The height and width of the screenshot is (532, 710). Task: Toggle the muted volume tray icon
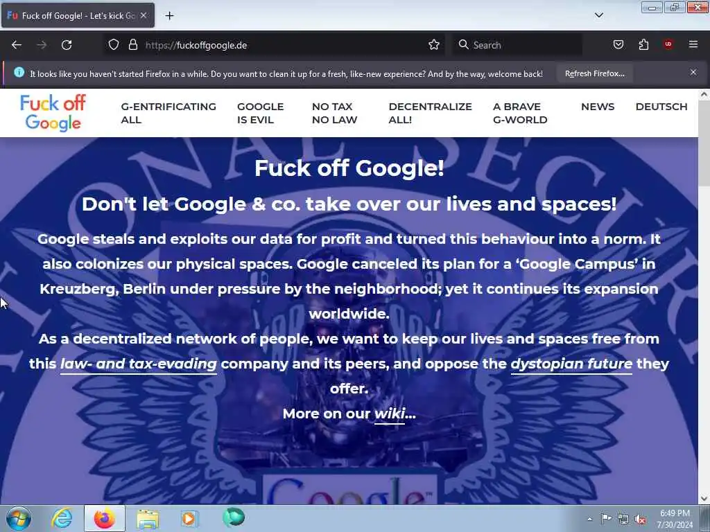[x=640, y=520]
